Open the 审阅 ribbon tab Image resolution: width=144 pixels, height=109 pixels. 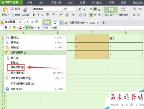[111, 3]
